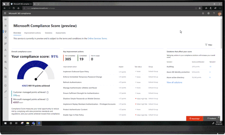Open Manage Authenticator Lifetime and Reuse
225x135 pixels.
coord(80,88)
